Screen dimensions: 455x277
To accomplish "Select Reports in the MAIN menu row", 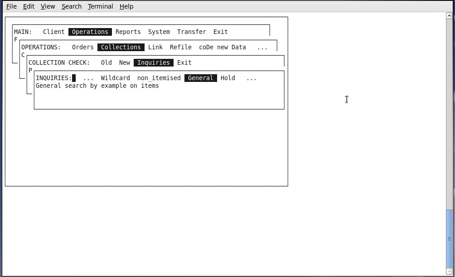I will (128, 32).
